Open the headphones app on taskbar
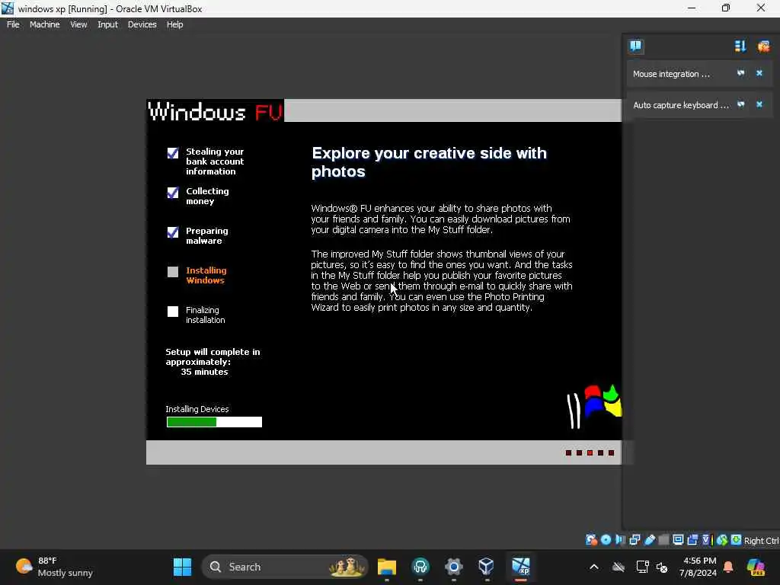The width and height of the screenshot is (780, 585). pos(420,567)
